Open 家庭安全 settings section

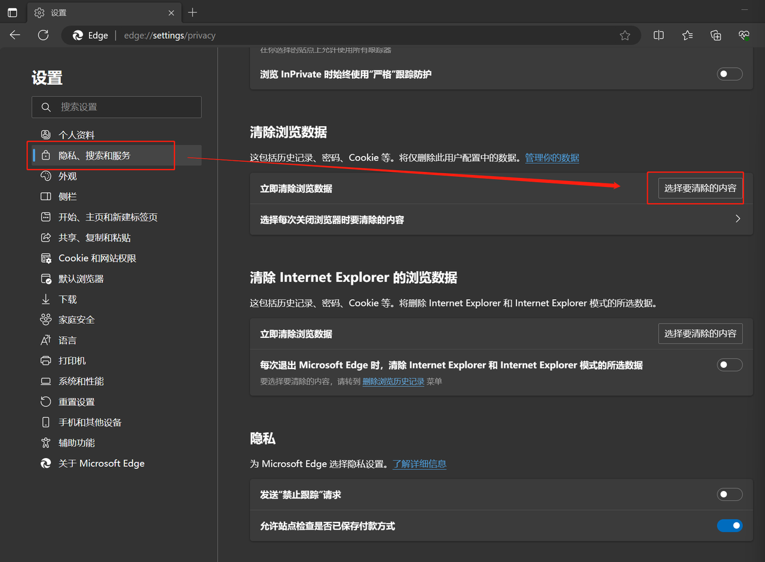pos(117,320)
